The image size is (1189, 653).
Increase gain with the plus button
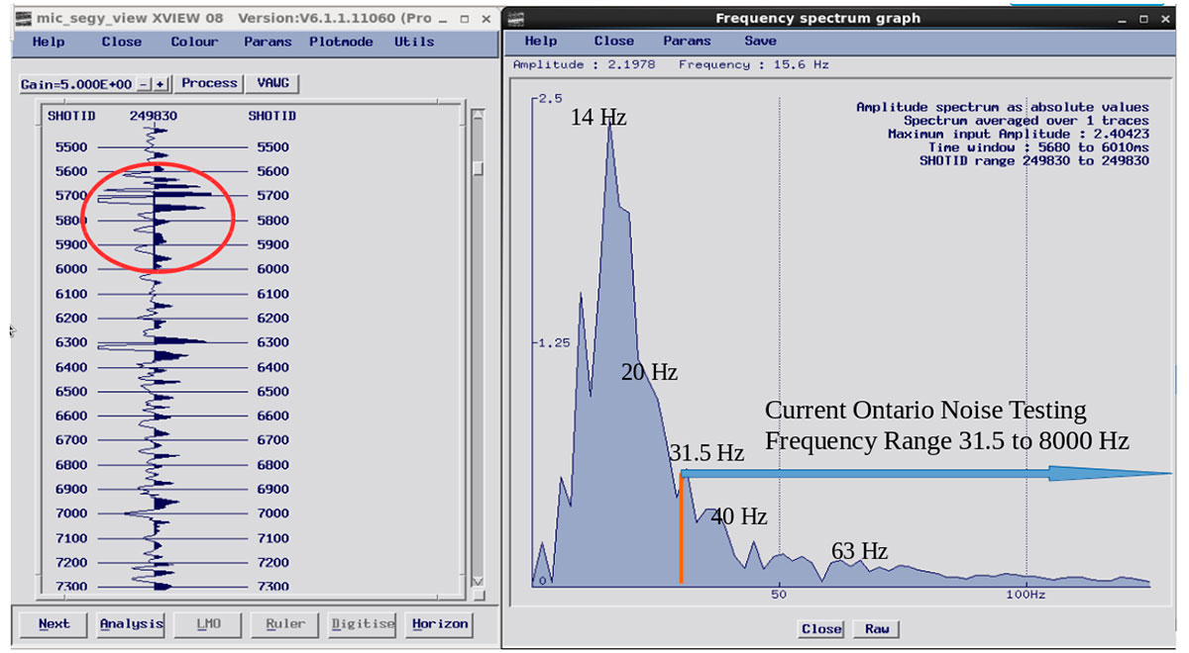(160, 85)
